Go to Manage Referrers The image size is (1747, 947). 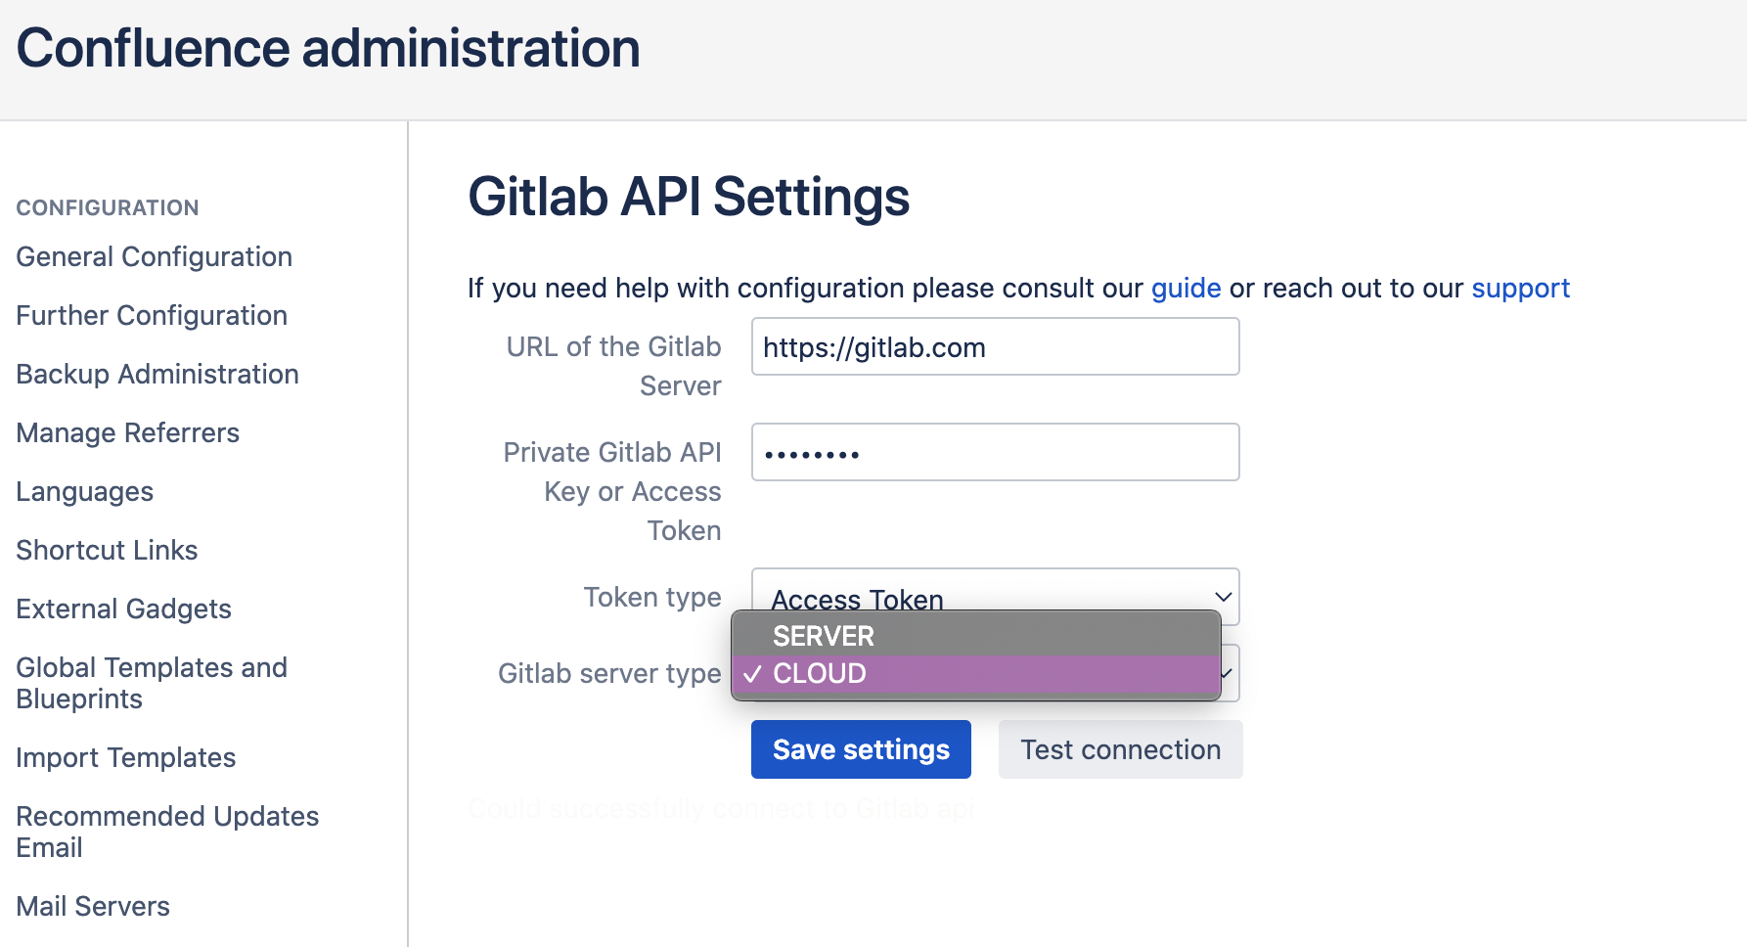point(127,432)
